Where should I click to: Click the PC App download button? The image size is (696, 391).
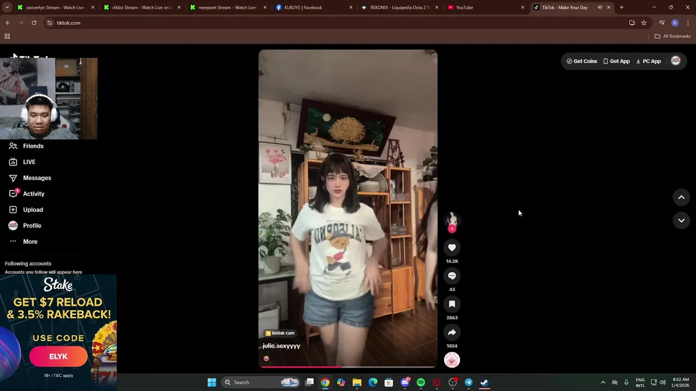tap(648, 61)
